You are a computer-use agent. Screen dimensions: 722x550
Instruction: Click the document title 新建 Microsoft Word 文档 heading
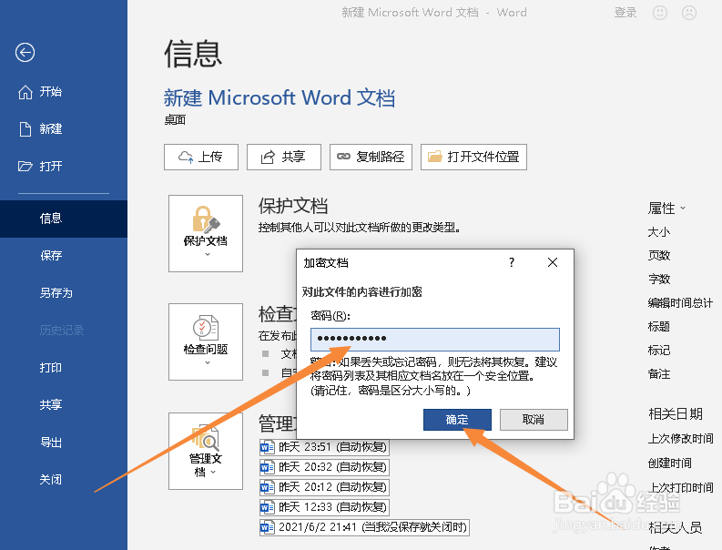tap(280, 98)
